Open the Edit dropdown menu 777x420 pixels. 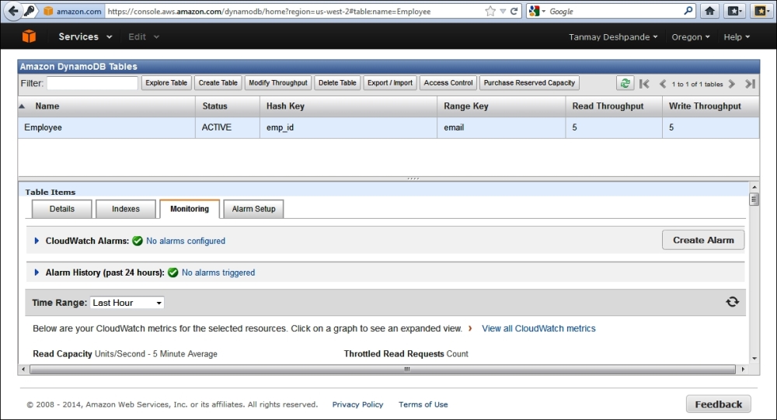(144, 36)
